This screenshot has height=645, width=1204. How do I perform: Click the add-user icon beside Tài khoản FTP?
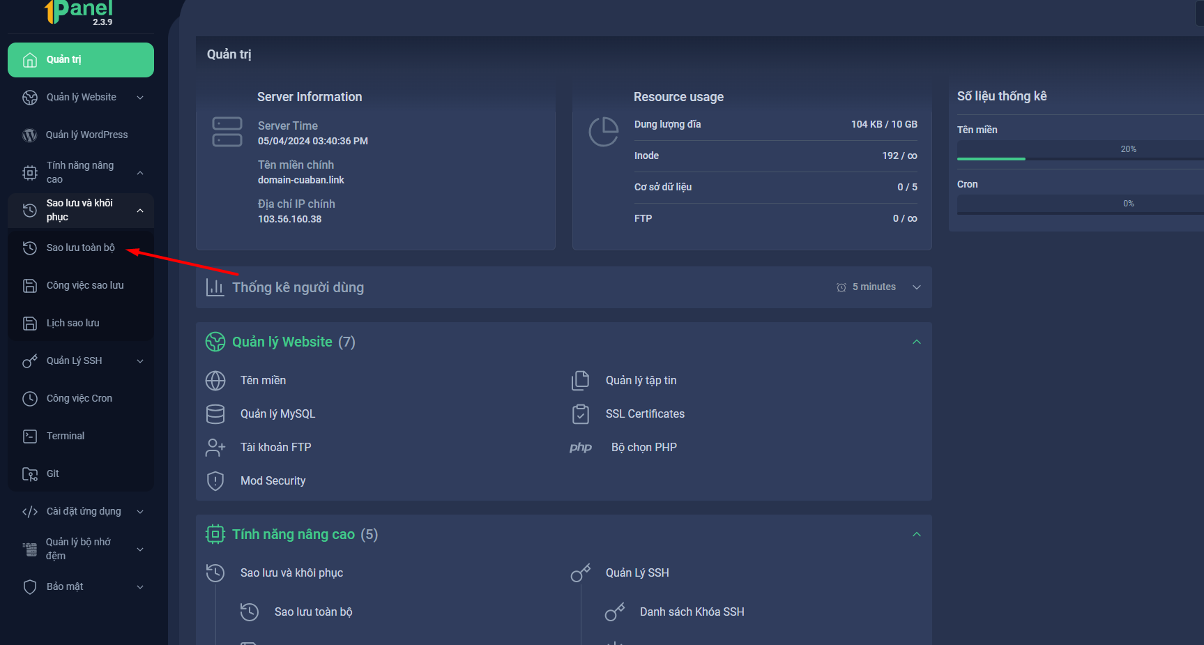[x=215, y=448]
